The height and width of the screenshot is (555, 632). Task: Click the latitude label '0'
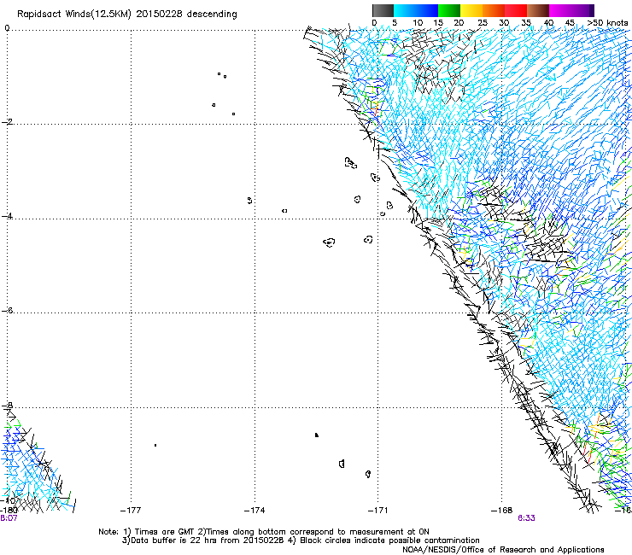(7, 28)
